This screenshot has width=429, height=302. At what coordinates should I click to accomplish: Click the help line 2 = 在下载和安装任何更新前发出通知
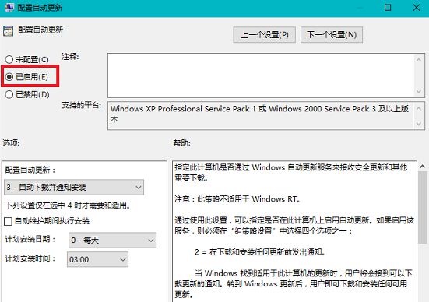[x=259, y=252]
